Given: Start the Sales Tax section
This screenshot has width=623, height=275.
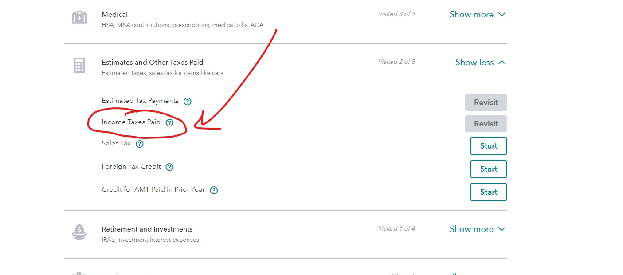Looking at the screenshot, I should click(489, 146).
